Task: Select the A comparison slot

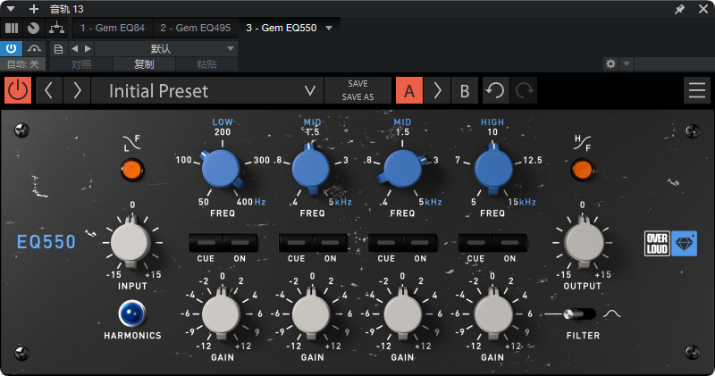Action: click(x=409, y=90)
